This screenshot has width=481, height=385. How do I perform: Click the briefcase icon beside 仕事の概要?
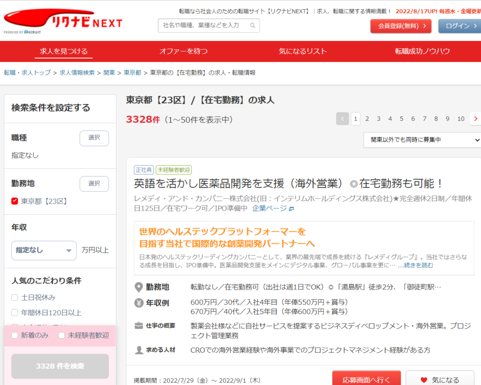click(x=139, y=325)
